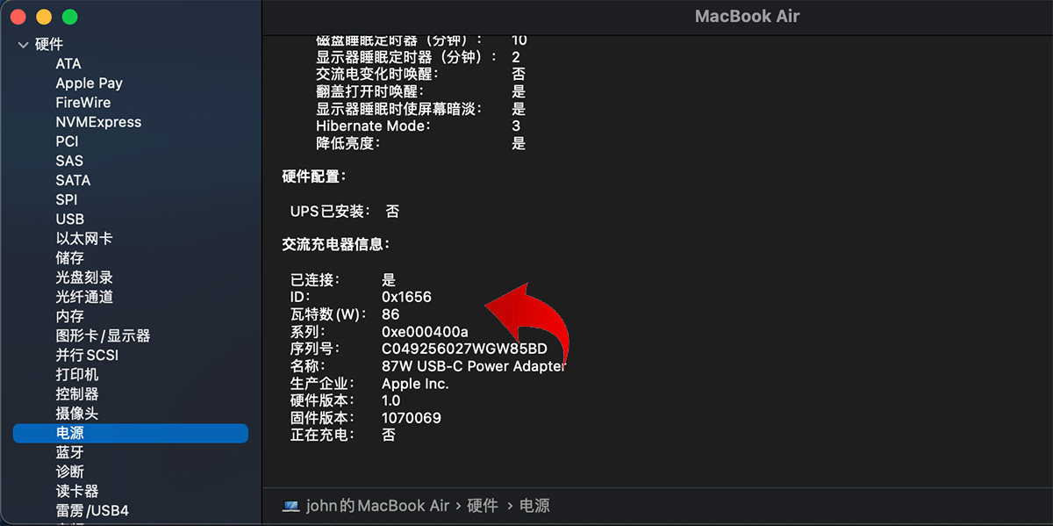The image size is (1053, 526).
Task: Show NVMExpress information
Action: [98, 122]
